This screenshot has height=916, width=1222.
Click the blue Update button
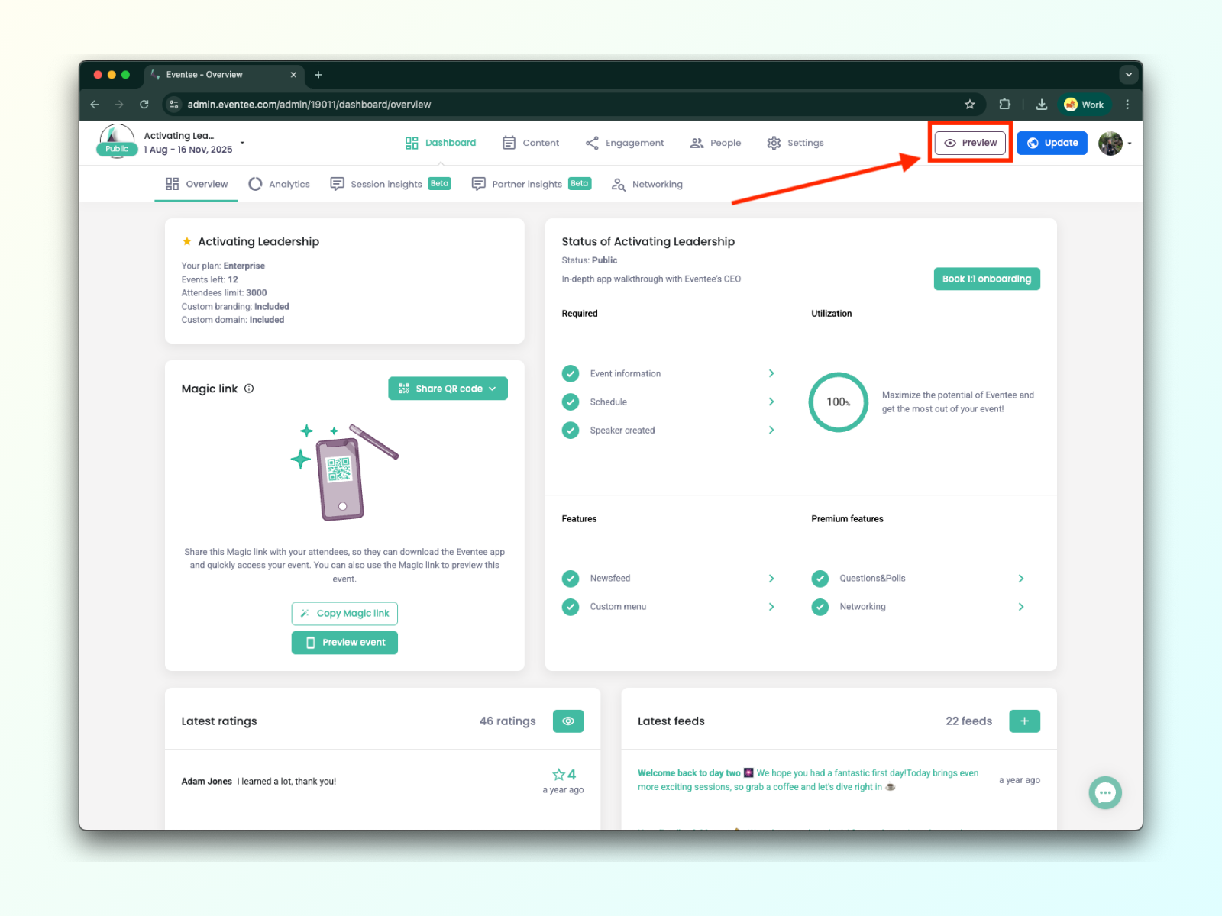1052,143
